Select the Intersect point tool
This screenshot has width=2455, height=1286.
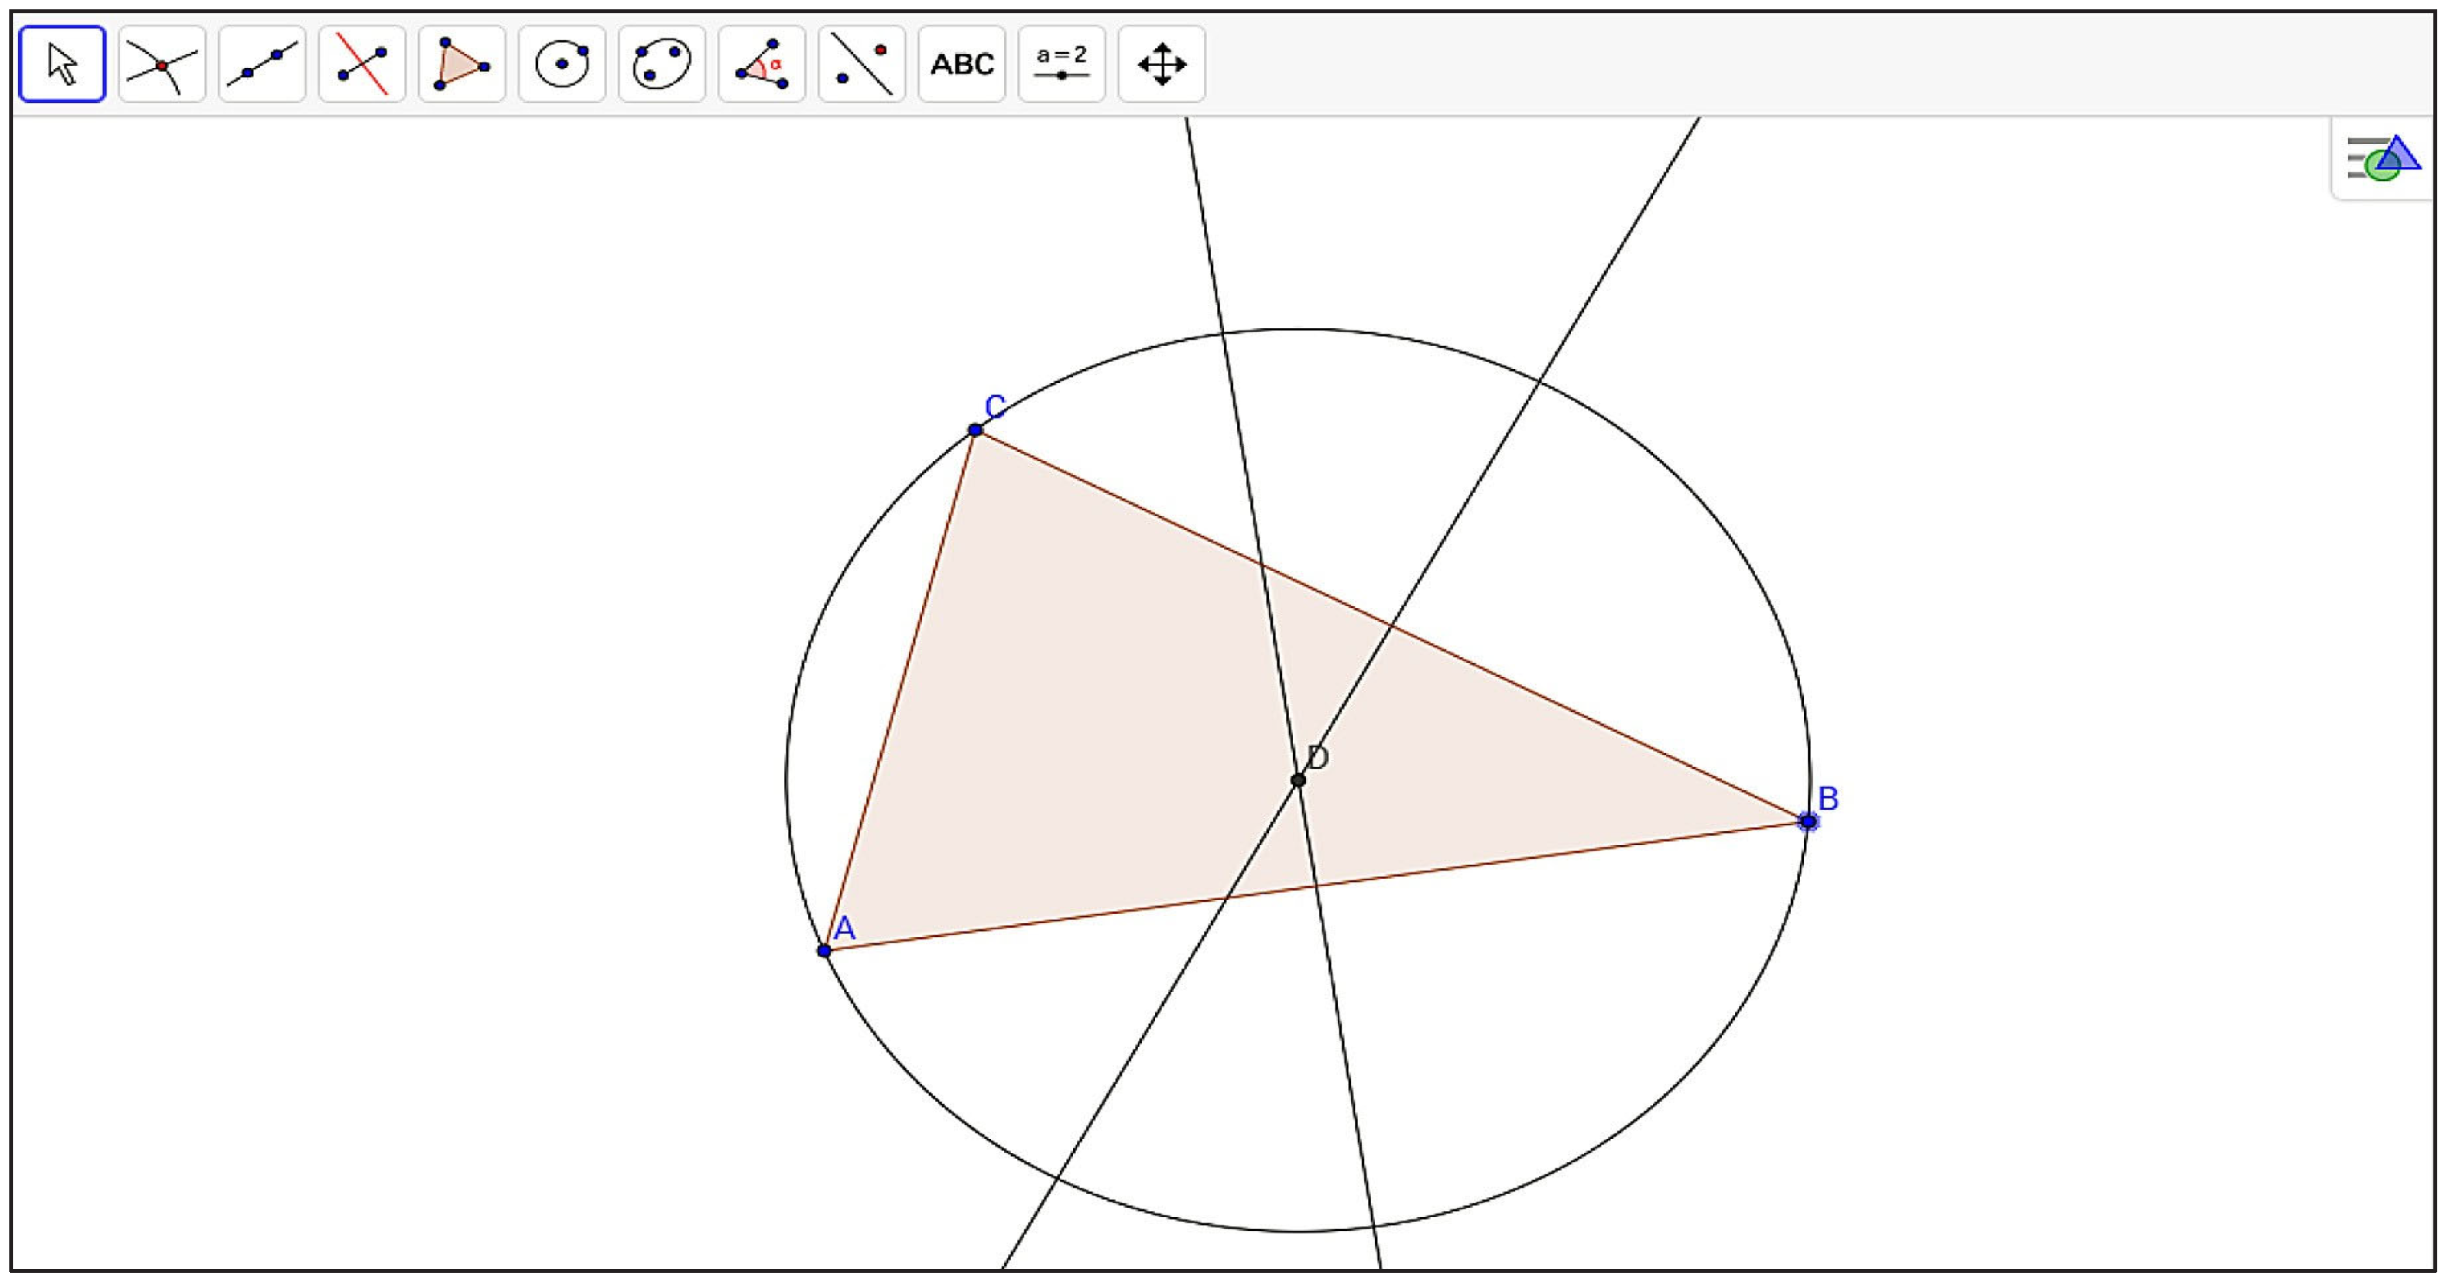click(x=162, y=65)
